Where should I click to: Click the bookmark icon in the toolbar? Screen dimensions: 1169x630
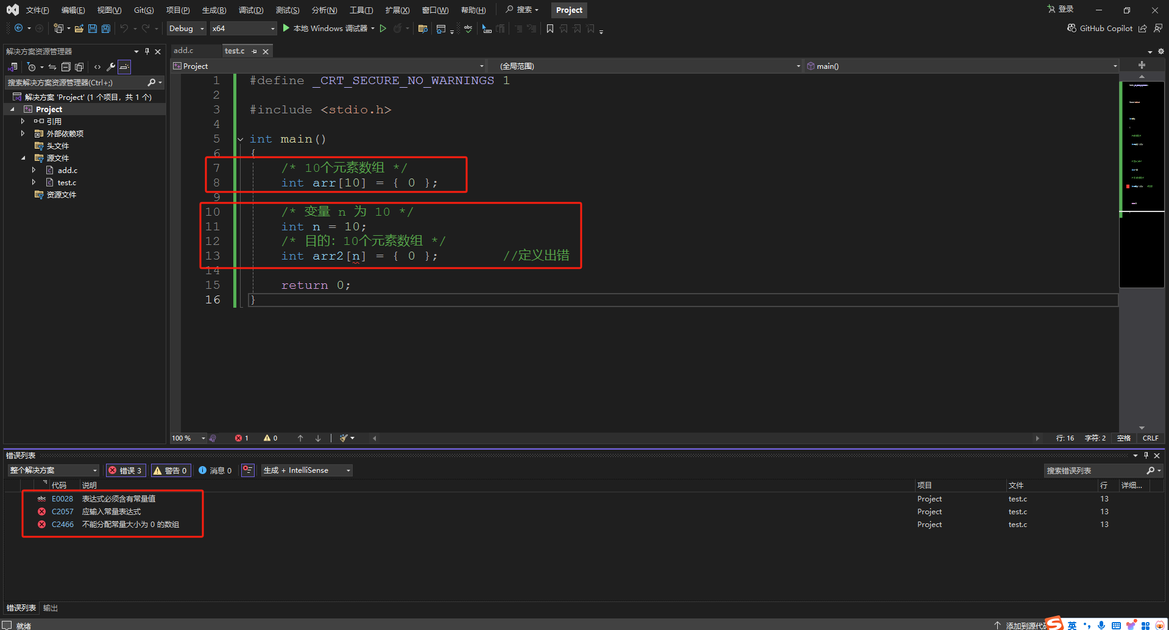pos(550,29)
